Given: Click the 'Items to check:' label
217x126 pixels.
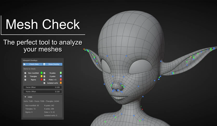Looking at the screenshot, I should tap(30, 69).
